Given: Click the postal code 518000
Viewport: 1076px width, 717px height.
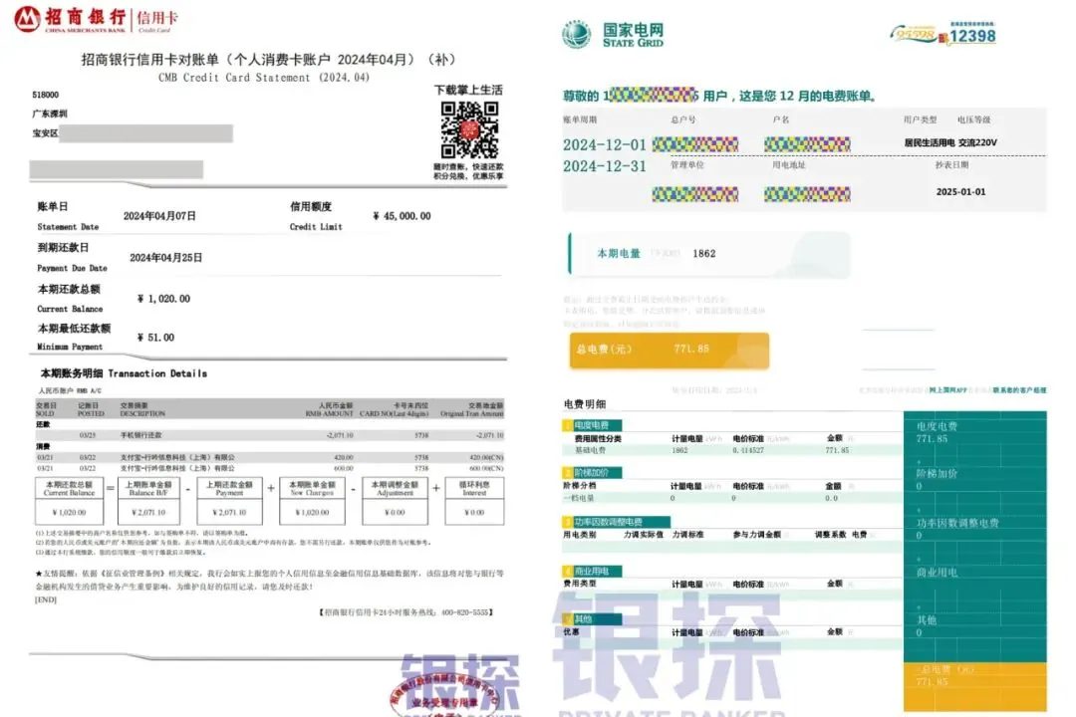Looking at the screenshot, I should [45, 95].
